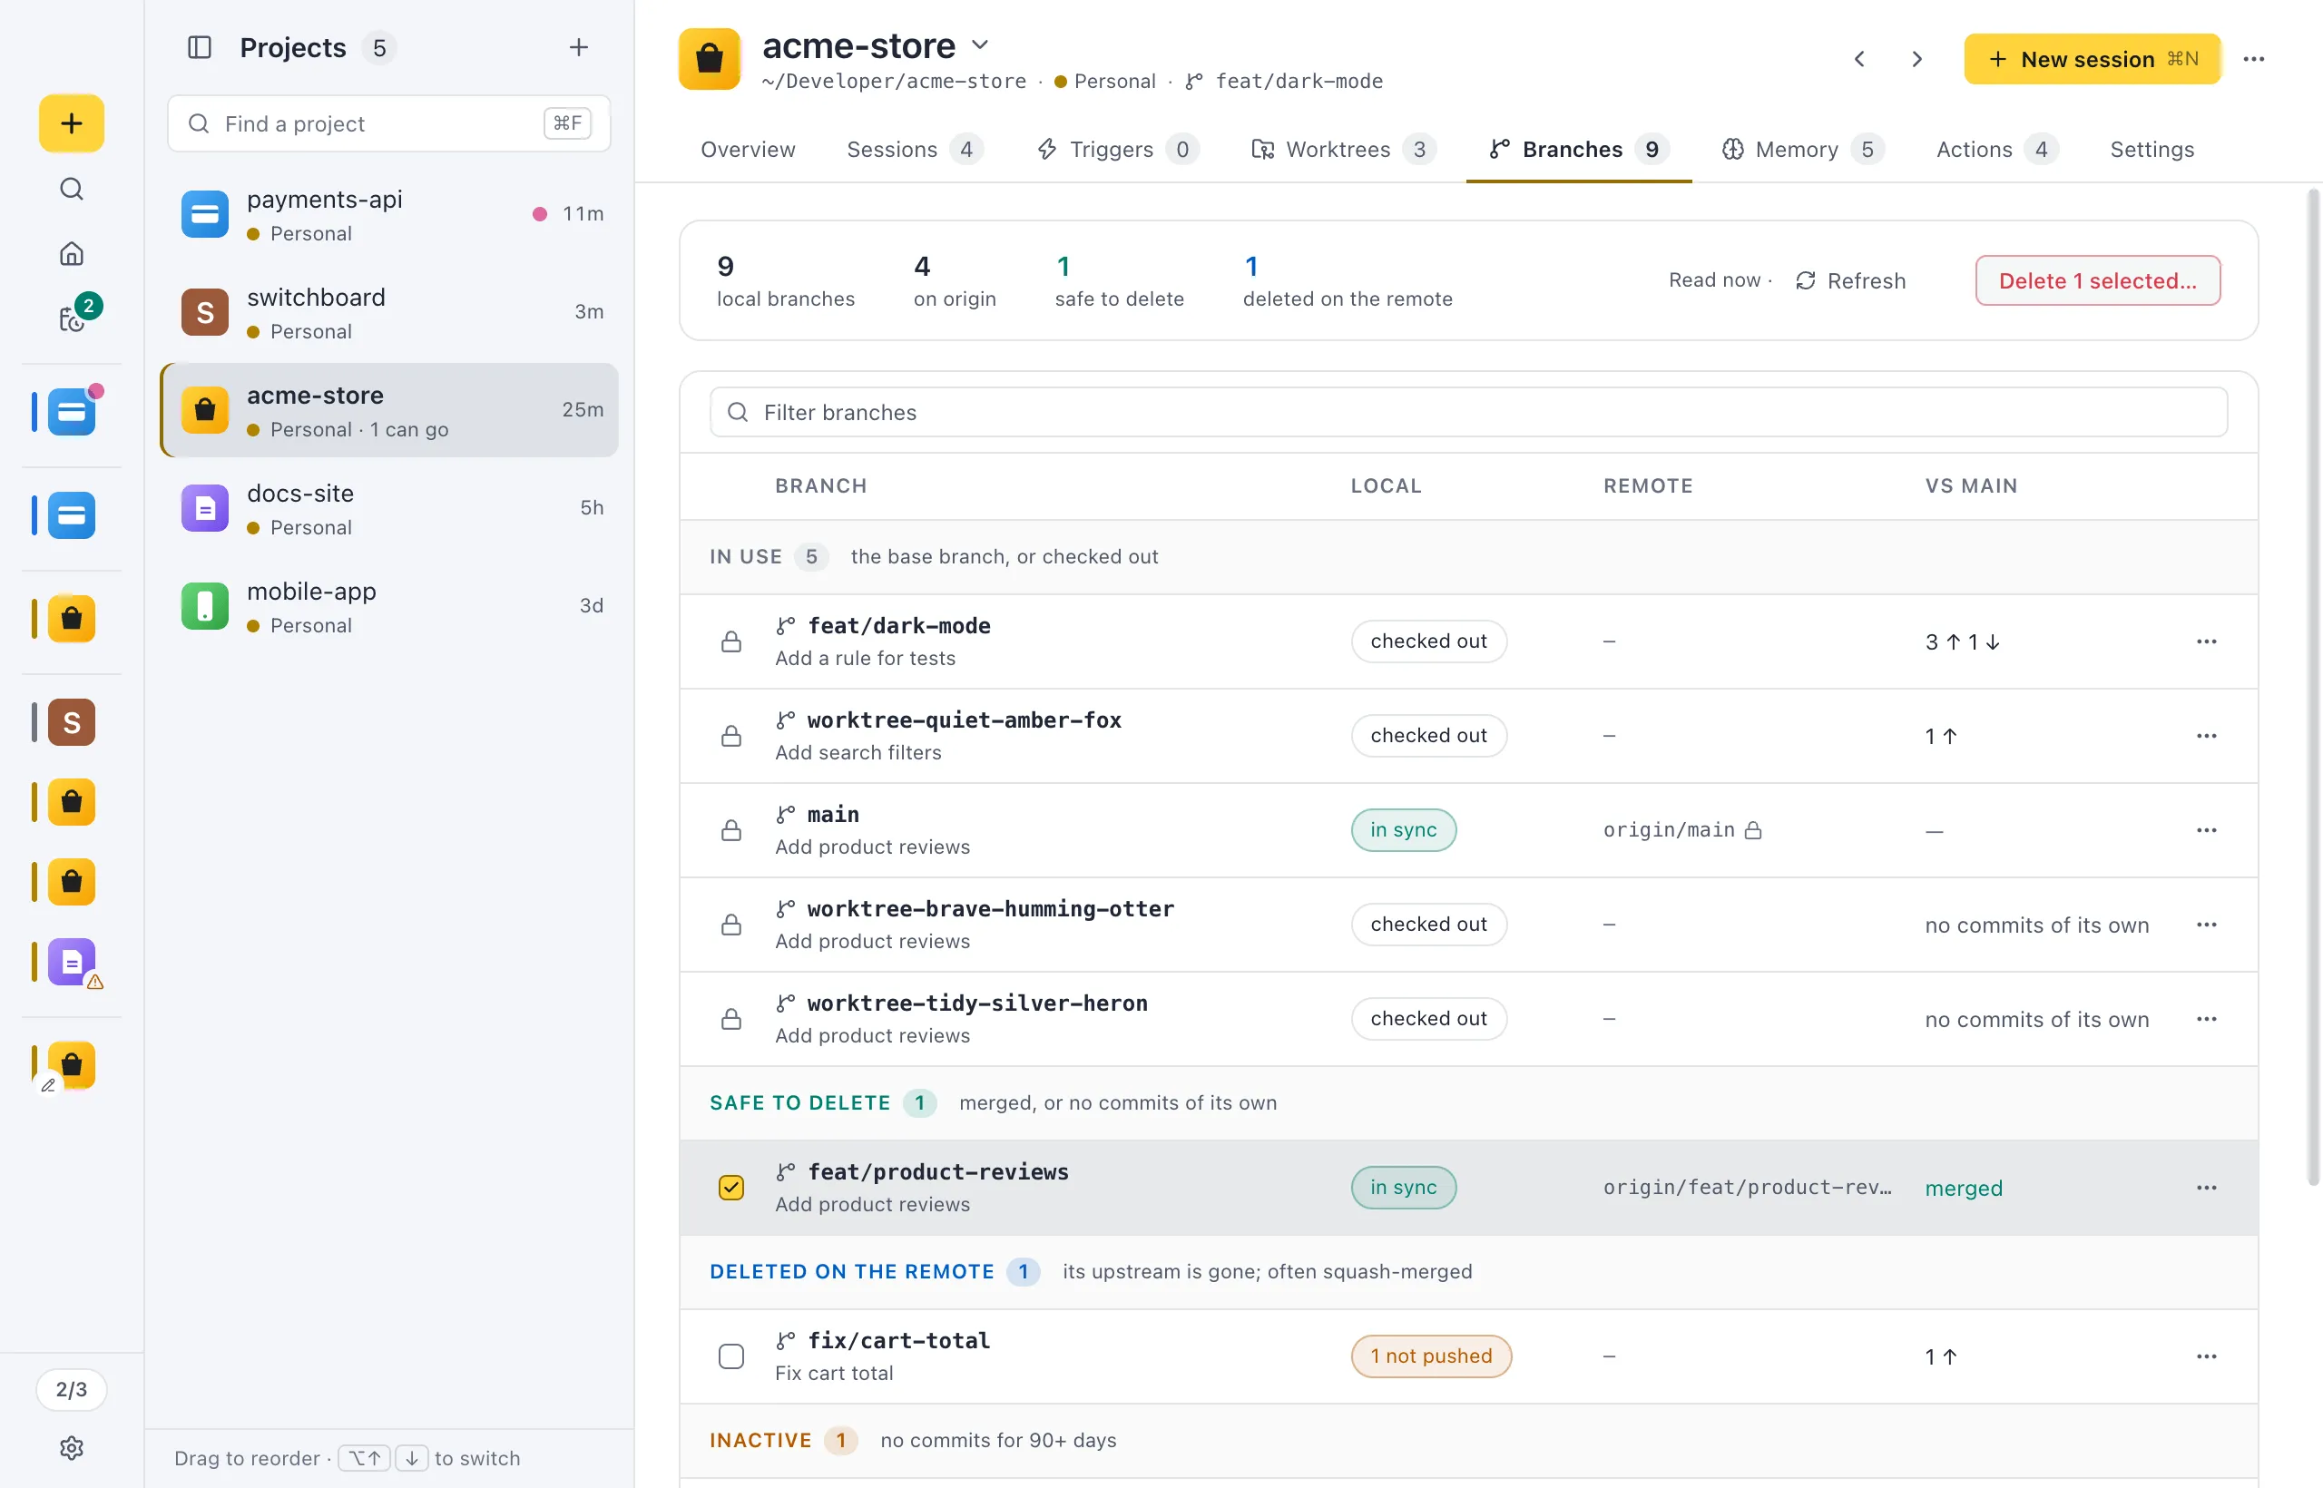The image size is (2323, 1488).
Task: Click the '1 safe to delete' stat
Action: pos(1119,281)
